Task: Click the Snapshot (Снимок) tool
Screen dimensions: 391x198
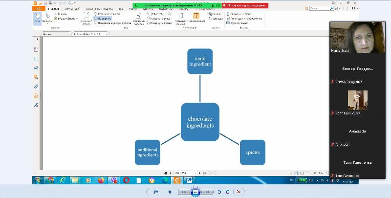Action: (x=60, y=14)
